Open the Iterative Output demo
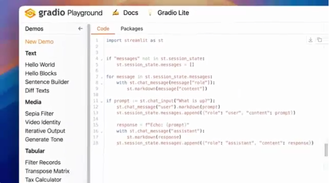This screenshot has height=183, width=329. click(x=45, y=131)
